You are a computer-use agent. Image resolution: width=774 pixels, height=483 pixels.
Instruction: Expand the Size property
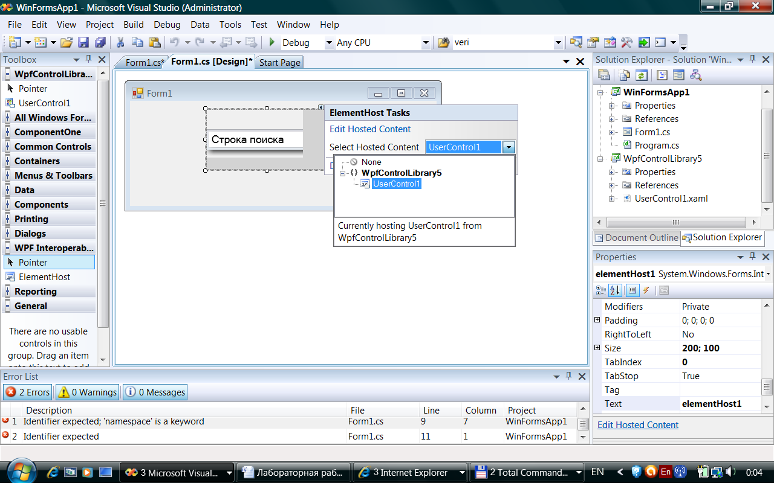click(x=597, y=348)
